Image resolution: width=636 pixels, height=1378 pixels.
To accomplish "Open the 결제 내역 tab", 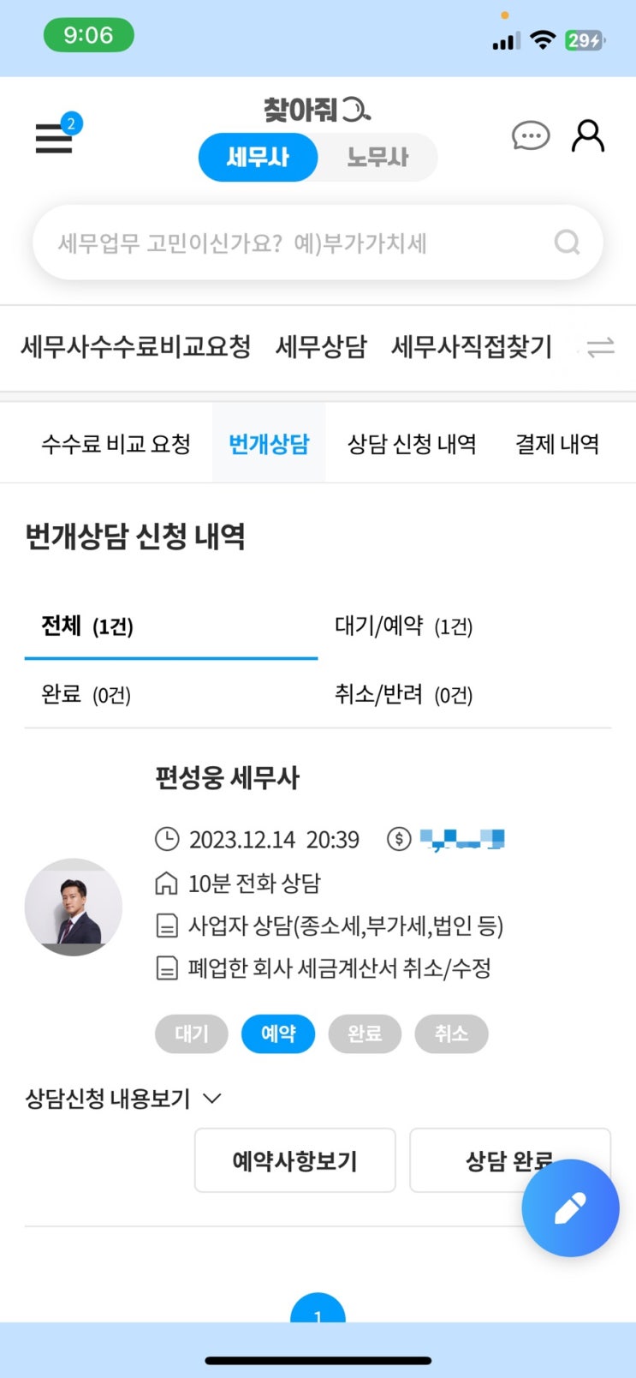I will pyautogui.click(x=556, y=444).
